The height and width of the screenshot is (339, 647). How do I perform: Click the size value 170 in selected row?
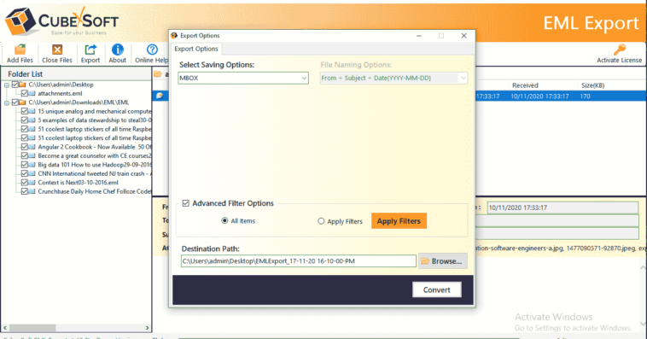[585, 96]
